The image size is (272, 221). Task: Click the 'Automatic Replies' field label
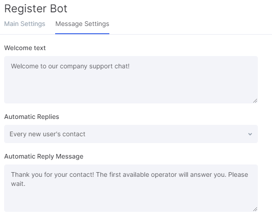click(31, 117)
